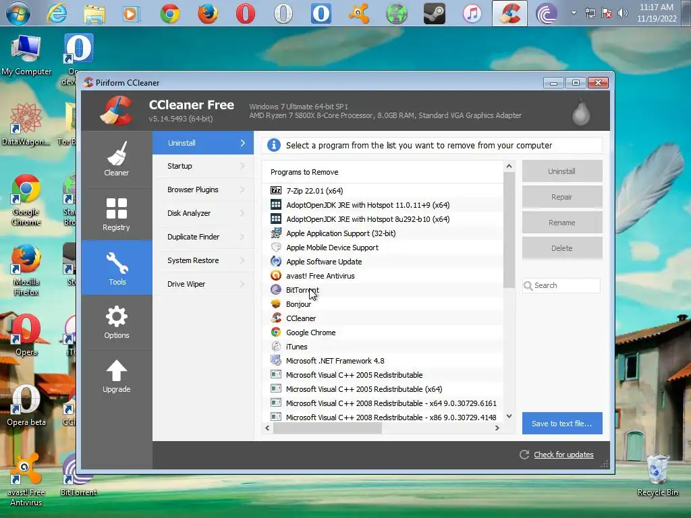Open the Registry section icon
Viewport: 691px width, 518px height.
click(x=116, y=208)
